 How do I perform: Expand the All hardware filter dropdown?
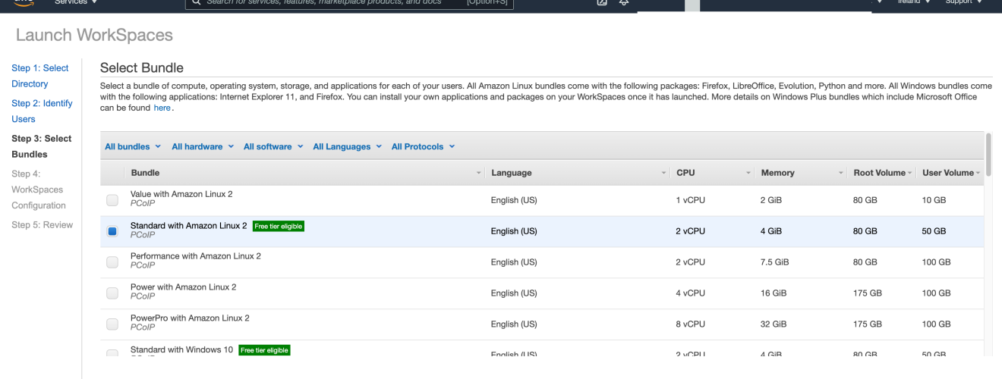202,147
